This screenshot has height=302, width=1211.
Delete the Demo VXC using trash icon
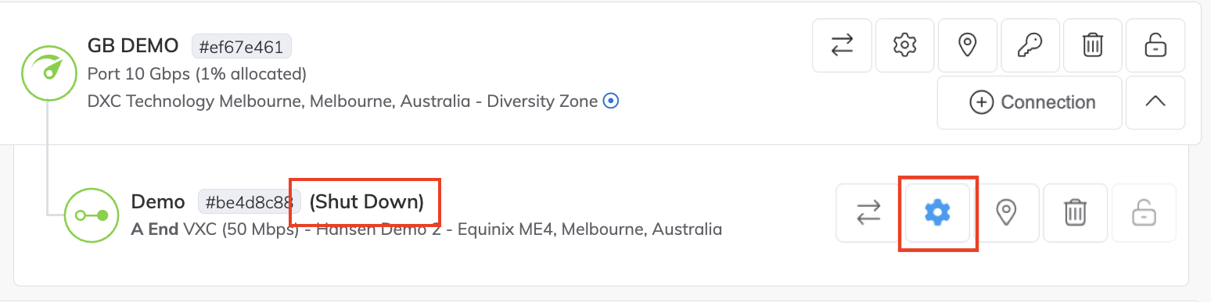tap(1075, 212)
